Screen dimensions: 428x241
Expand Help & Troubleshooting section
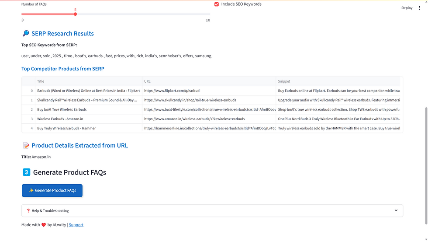[212, 211]
